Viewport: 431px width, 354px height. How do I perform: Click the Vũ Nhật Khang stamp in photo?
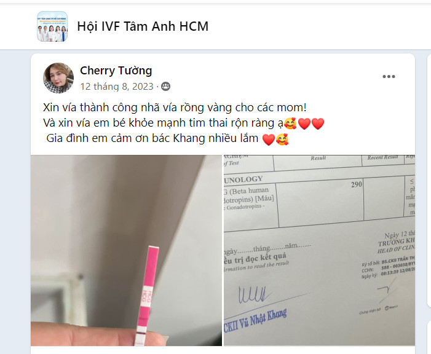click(x=255, y=321)
